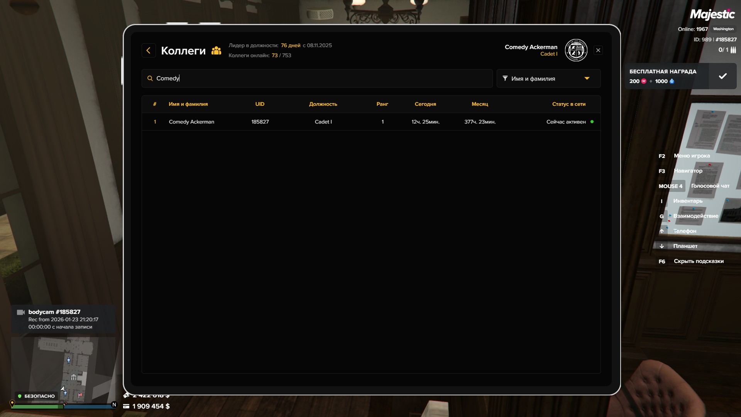The height and width of the screenshot is (417, 741).
Task: Click the green online status dot
Action: pos(592,122)
